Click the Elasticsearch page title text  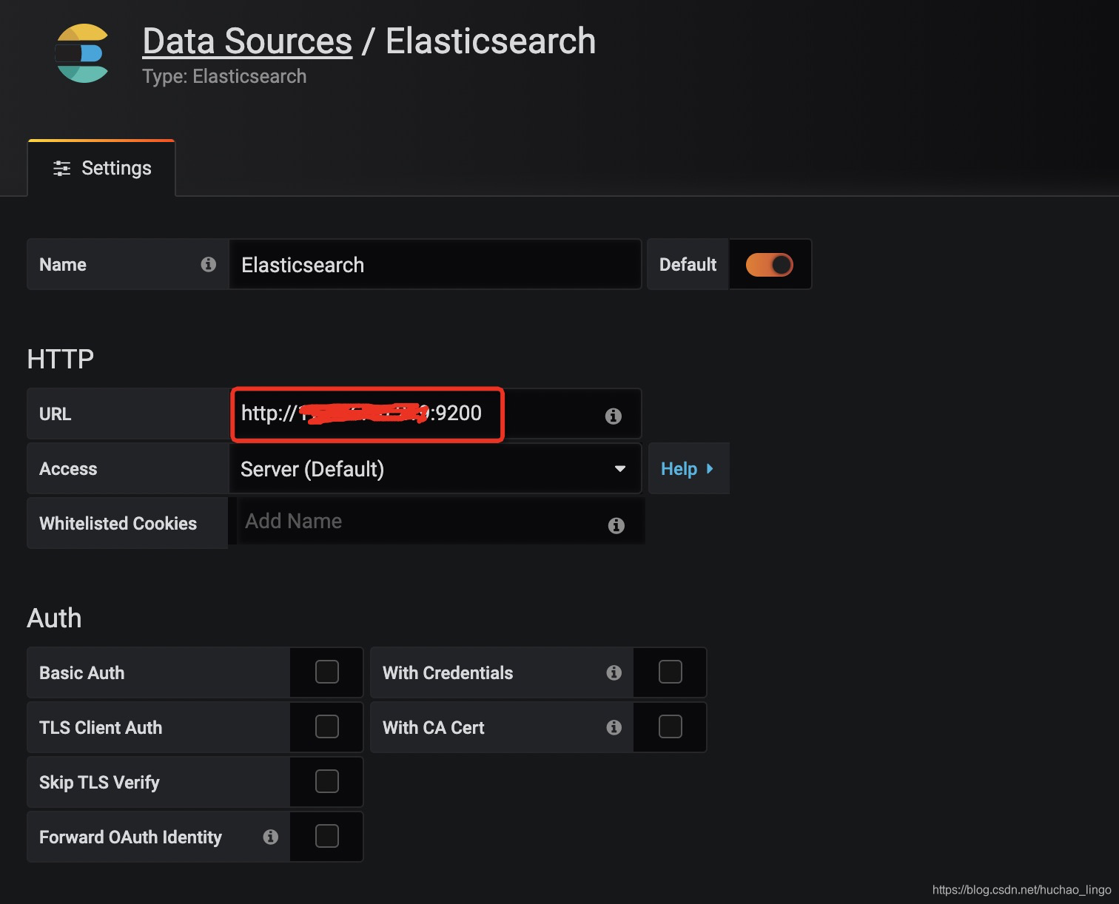point(491,41)
